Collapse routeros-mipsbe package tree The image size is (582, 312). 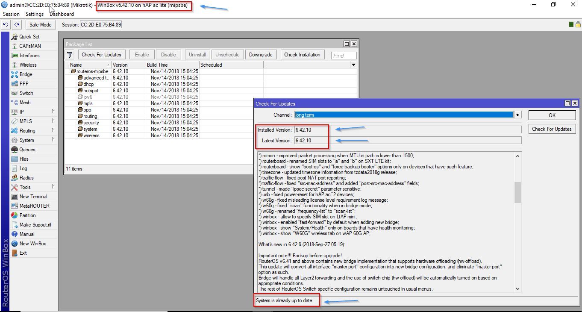pos(73,71)
